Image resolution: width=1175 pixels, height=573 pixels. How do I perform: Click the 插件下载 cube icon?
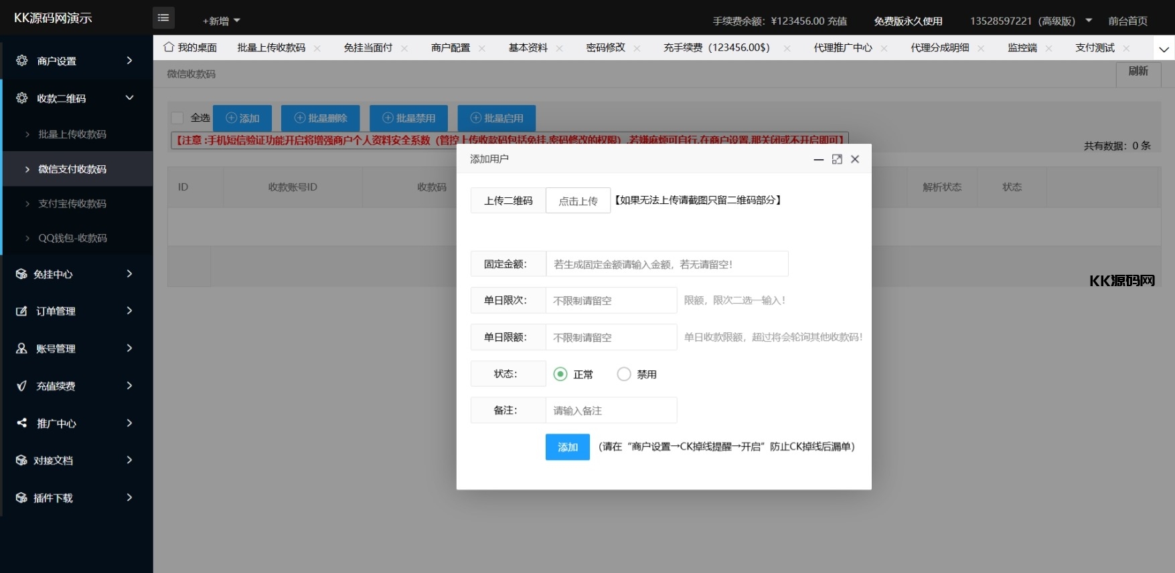tap(21, 497)
